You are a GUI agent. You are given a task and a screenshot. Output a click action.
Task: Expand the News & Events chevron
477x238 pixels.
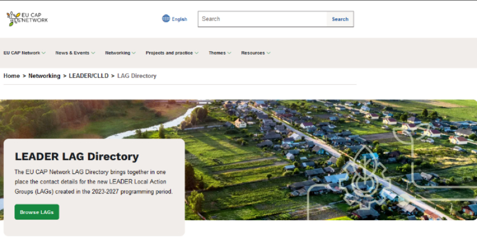pyautogui.click(x=93, y=53)
